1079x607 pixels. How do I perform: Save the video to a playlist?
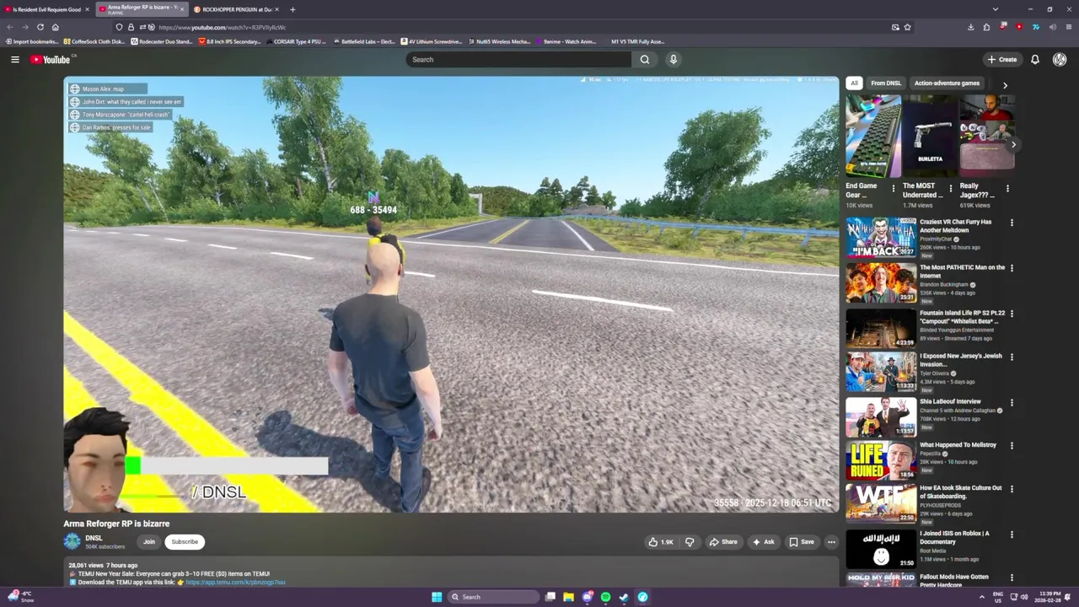pyautogui.click(x=801, y=542)
